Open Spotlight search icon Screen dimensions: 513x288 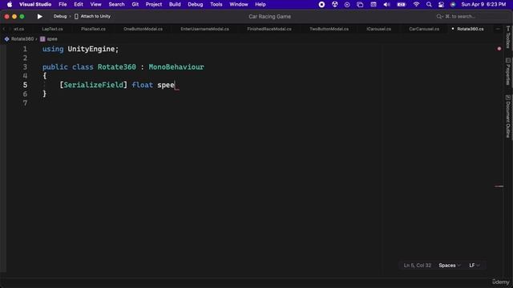[x=429, y=5]
